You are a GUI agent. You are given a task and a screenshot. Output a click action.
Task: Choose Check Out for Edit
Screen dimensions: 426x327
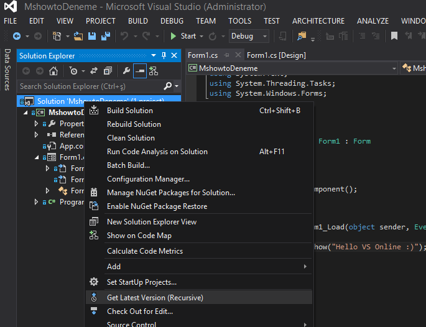click(200, 311)
